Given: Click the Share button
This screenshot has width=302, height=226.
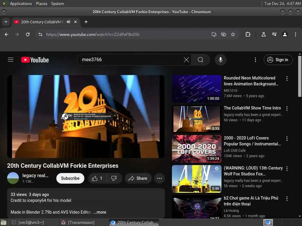Looking at the screenshot, I should 138,178.
